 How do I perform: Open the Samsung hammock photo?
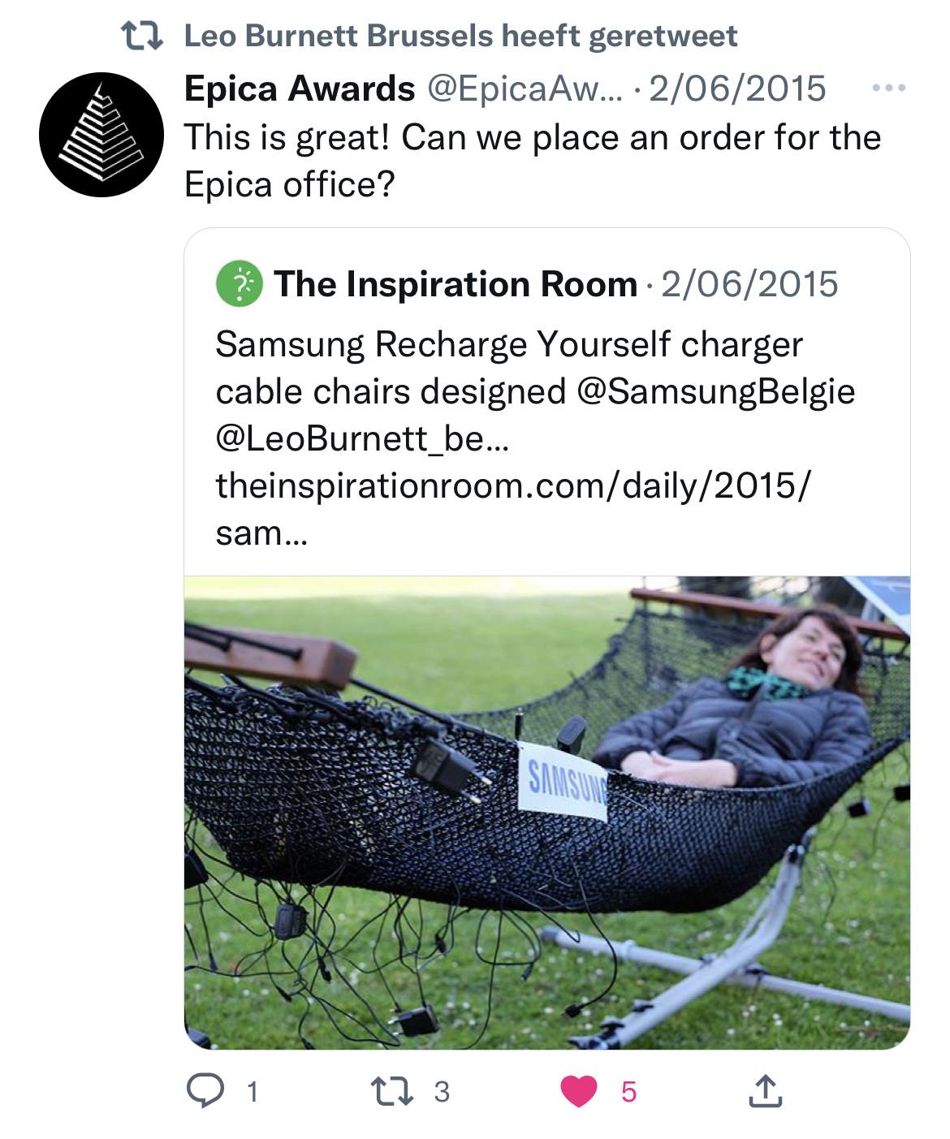(546, 812)
